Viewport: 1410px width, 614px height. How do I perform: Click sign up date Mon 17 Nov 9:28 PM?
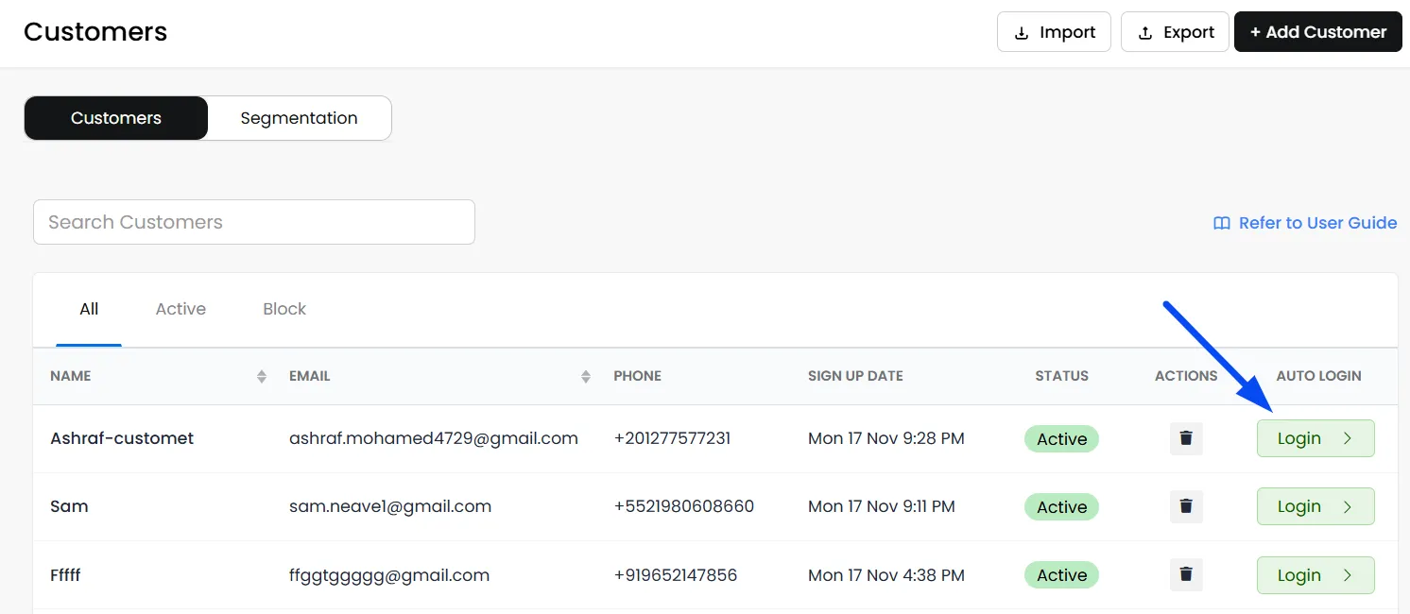tap(886, 438)
